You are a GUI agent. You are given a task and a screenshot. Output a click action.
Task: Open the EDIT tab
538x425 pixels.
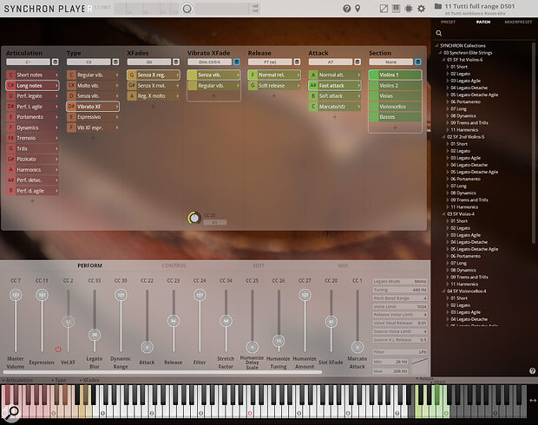[x=259, y=265]
